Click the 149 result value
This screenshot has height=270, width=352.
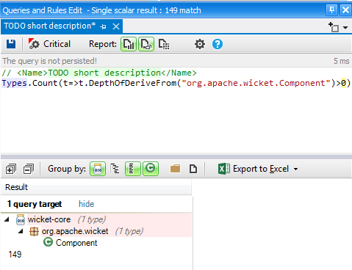(15, 255)
